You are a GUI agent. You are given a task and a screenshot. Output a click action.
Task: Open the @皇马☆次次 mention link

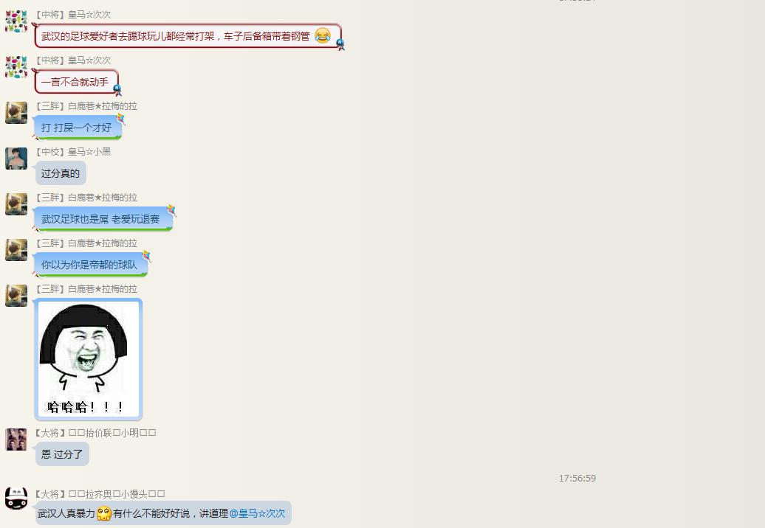click(256, 513)
